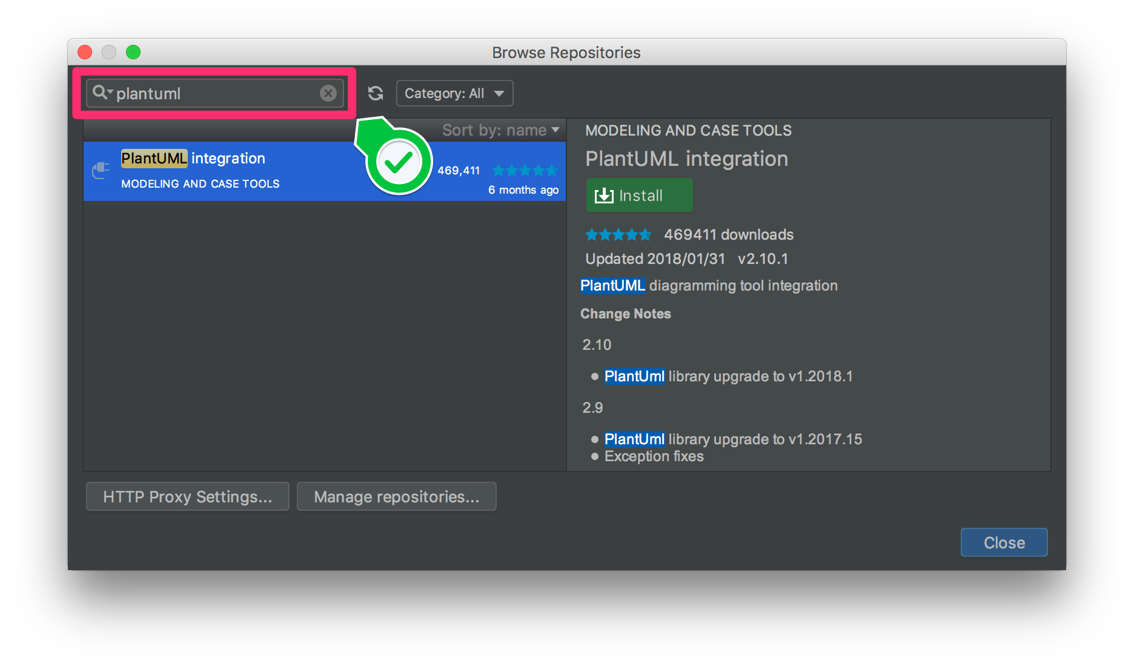Click the green zoom window button
The image size is (1134, 667).
click(133, 52)
